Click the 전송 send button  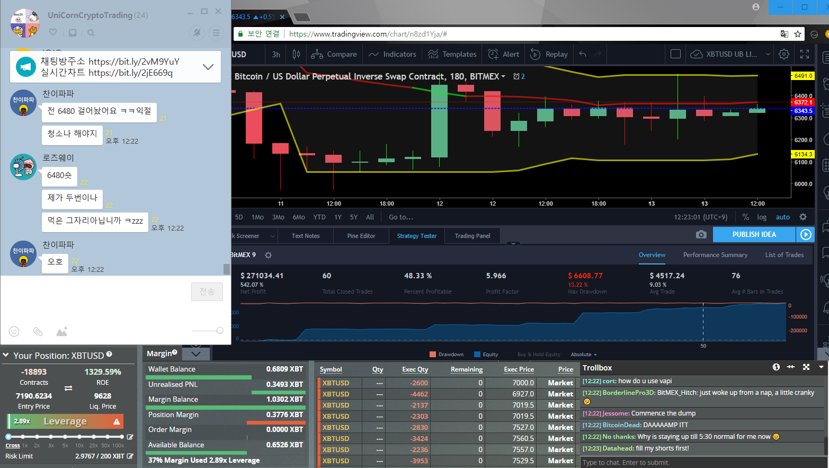pos(207,292)
